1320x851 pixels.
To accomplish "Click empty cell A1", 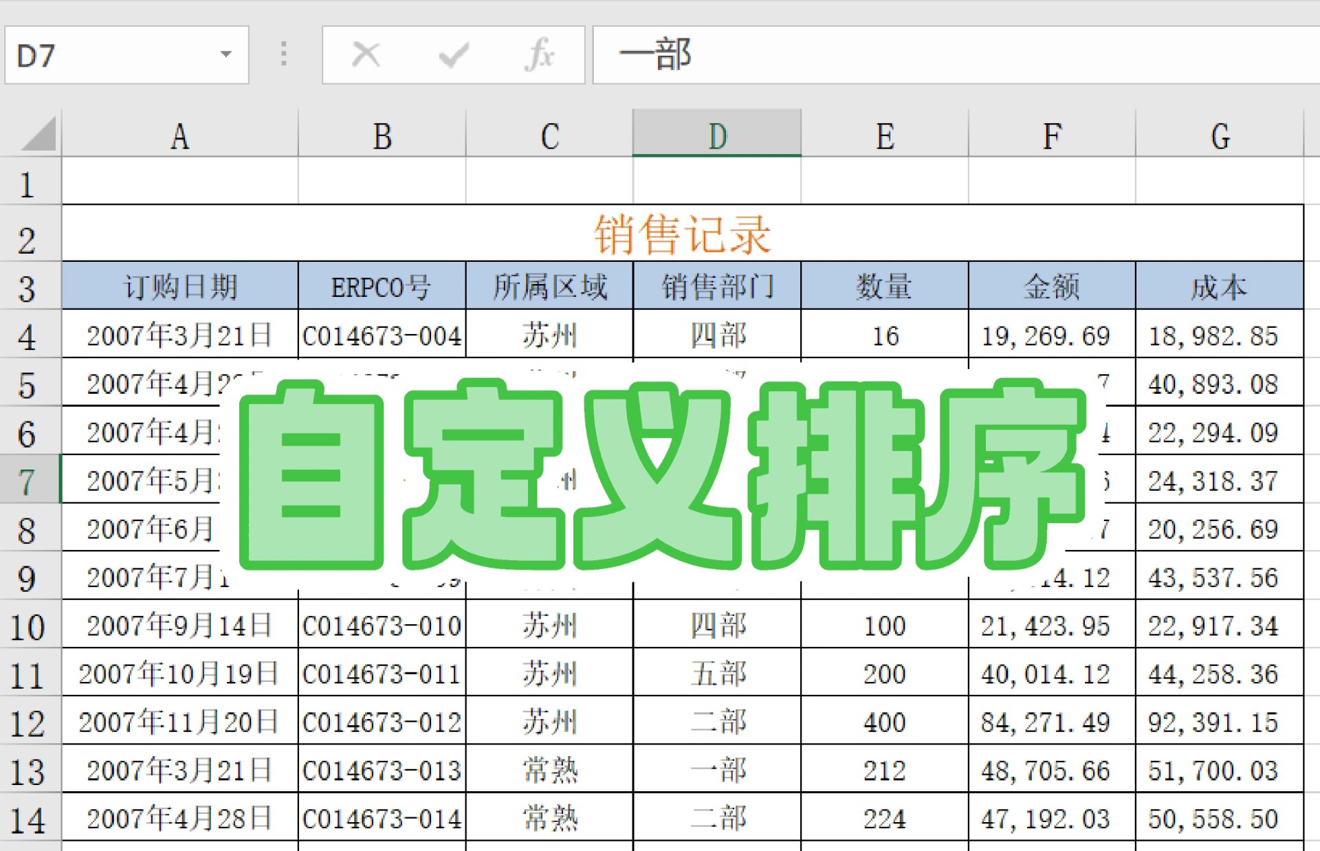I will (180, 181).
